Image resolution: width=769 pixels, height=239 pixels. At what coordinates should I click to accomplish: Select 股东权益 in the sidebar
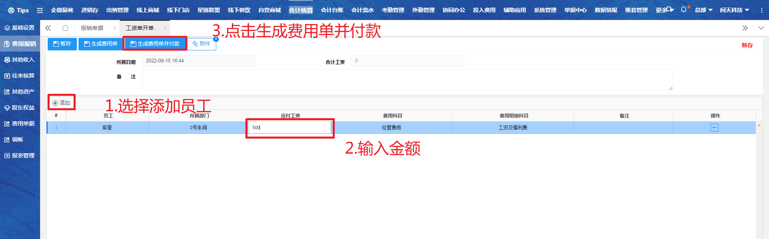pos(20,108)
